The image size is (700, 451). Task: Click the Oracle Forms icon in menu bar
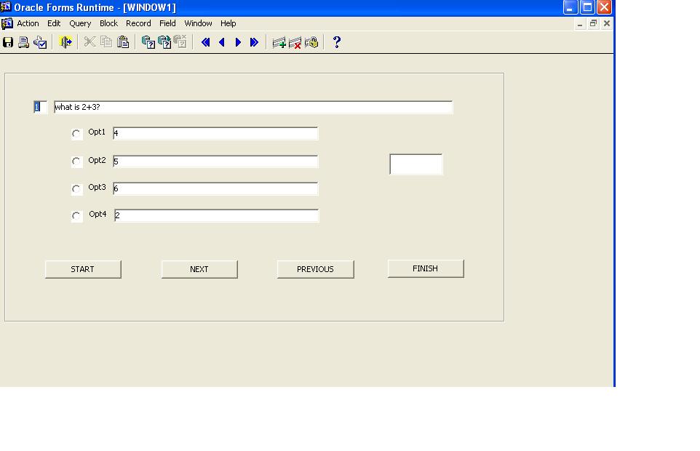click(x=7, y=23)
